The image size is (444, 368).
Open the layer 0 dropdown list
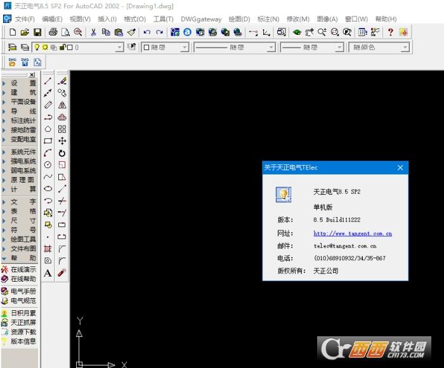pyautogui.click(x=120, y=48)
